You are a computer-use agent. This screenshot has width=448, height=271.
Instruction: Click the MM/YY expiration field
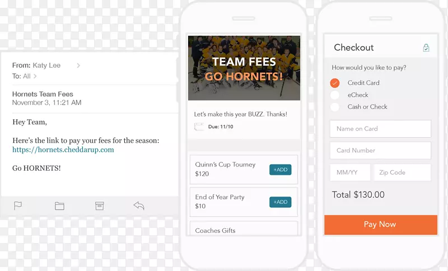350,172
